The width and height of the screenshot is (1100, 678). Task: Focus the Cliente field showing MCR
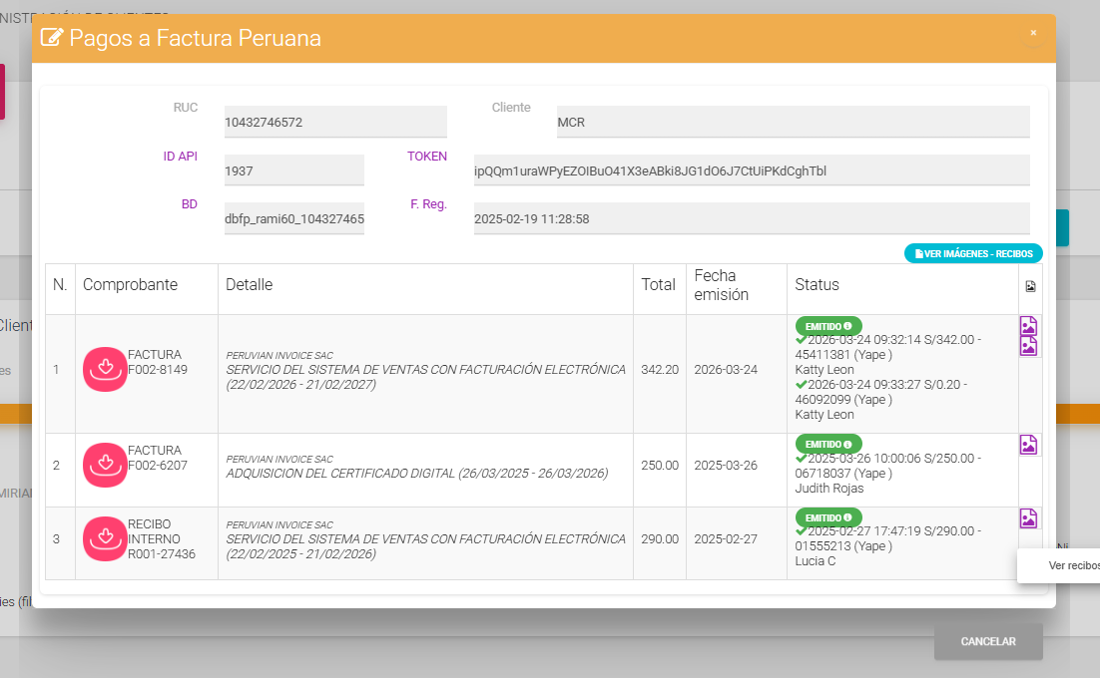(x=793, y=122)
